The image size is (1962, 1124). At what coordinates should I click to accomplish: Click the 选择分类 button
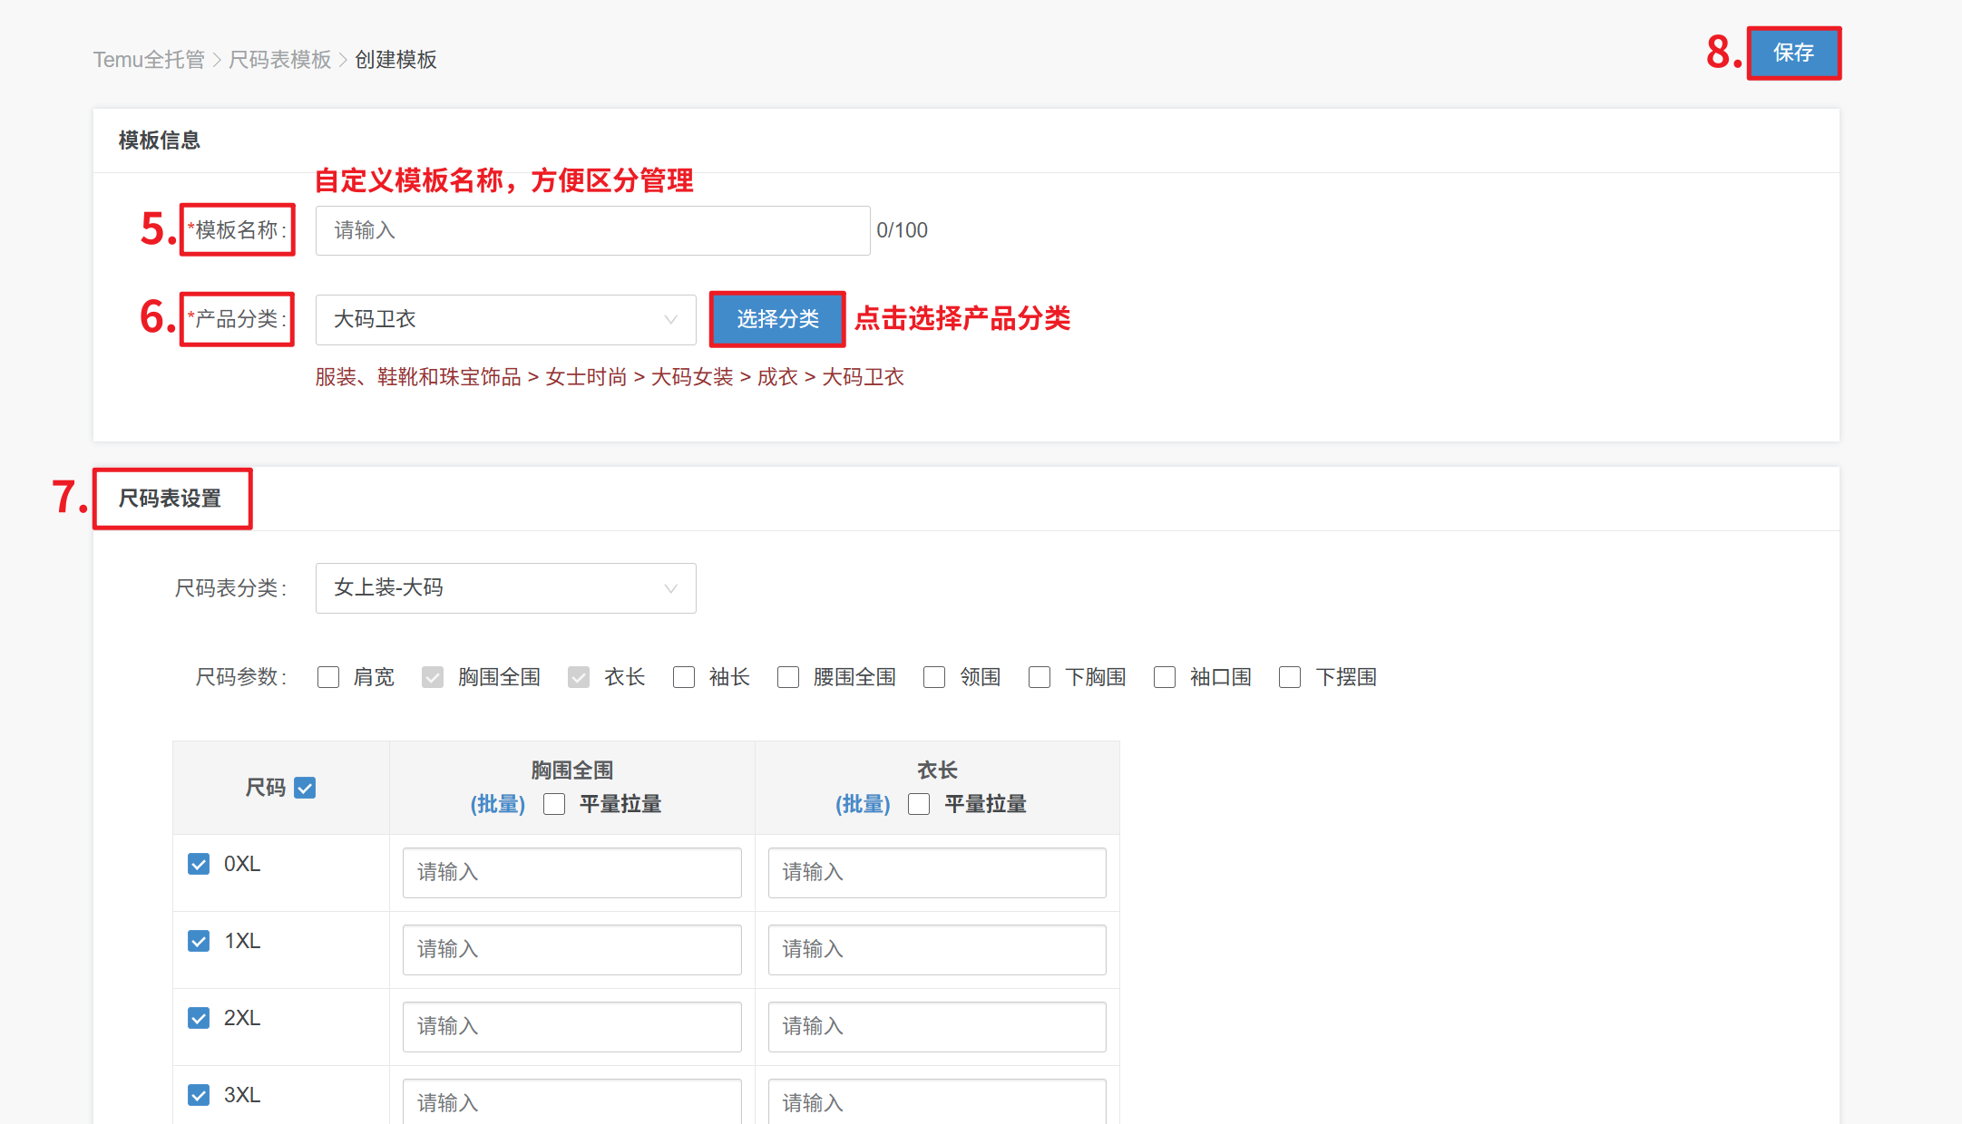(x=777, y=319)
